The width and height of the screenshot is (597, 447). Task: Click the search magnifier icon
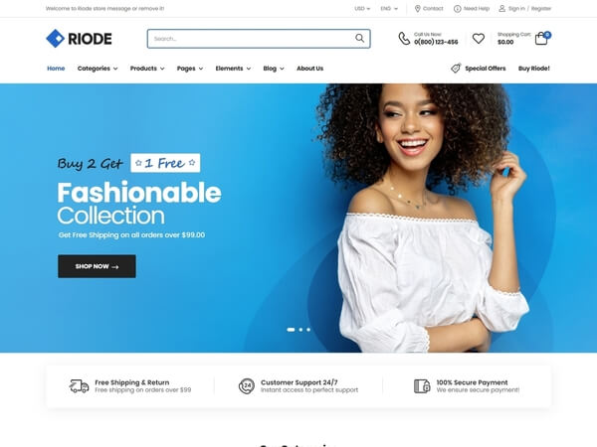(x=359, y=38)
